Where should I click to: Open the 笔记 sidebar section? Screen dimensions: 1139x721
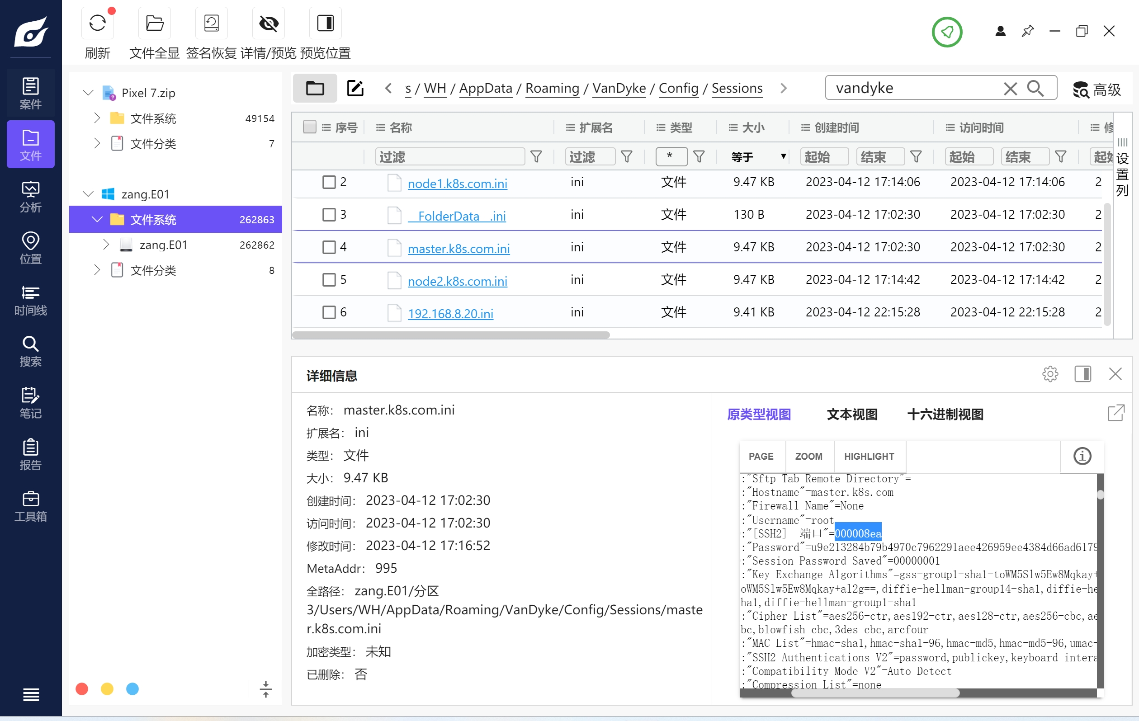pyautogui.click(x=31, y=402)
